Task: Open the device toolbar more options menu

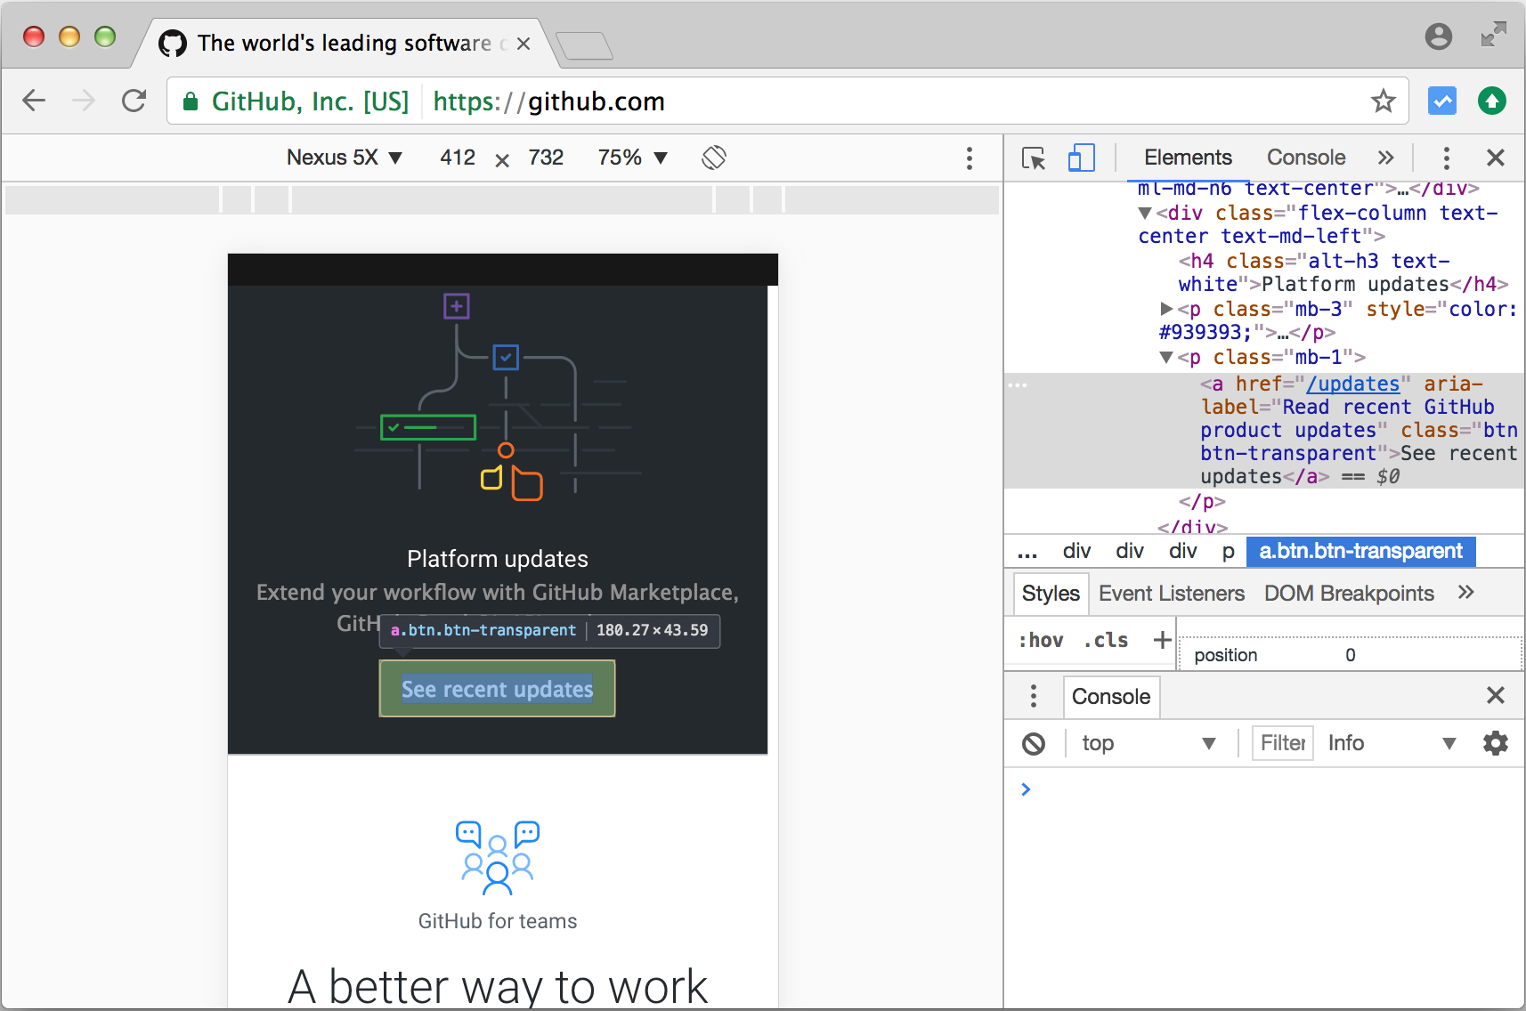Action: (970, 158)
